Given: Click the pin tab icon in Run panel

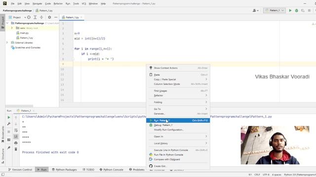Looking at the screenshot, I should [9, 147].
